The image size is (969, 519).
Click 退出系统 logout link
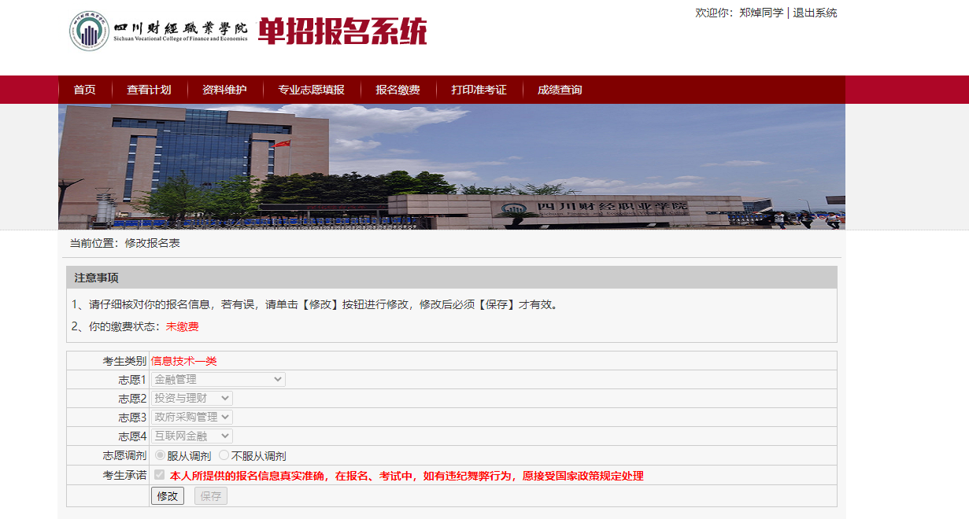(815, 13)
